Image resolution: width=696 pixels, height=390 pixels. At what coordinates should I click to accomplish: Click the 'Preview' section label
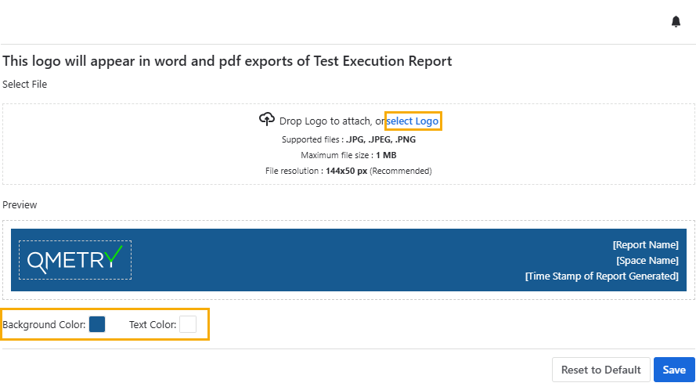[x=20, y=204]
